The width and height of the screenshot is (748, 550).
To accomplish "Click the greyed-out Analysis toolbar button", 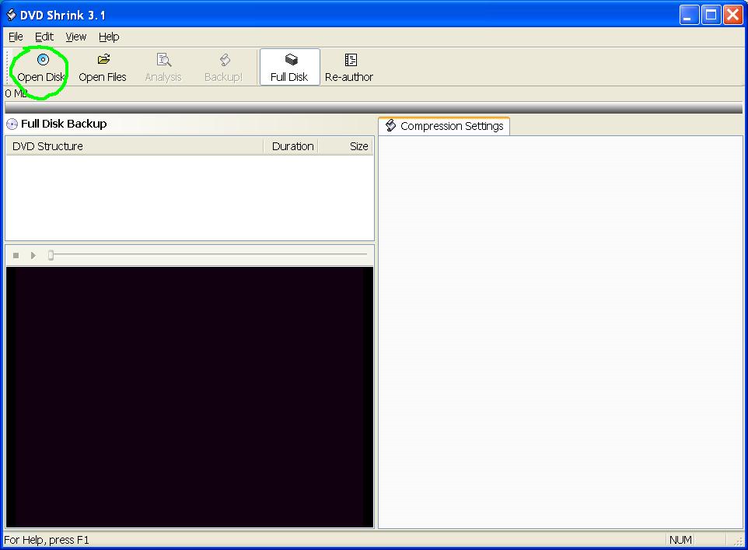I will click(x=163, y=68).
